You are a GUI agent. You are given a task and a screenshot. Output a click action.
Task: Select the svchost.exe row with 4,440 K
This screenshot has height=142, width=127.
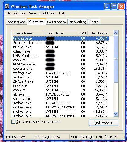(61, 103)
